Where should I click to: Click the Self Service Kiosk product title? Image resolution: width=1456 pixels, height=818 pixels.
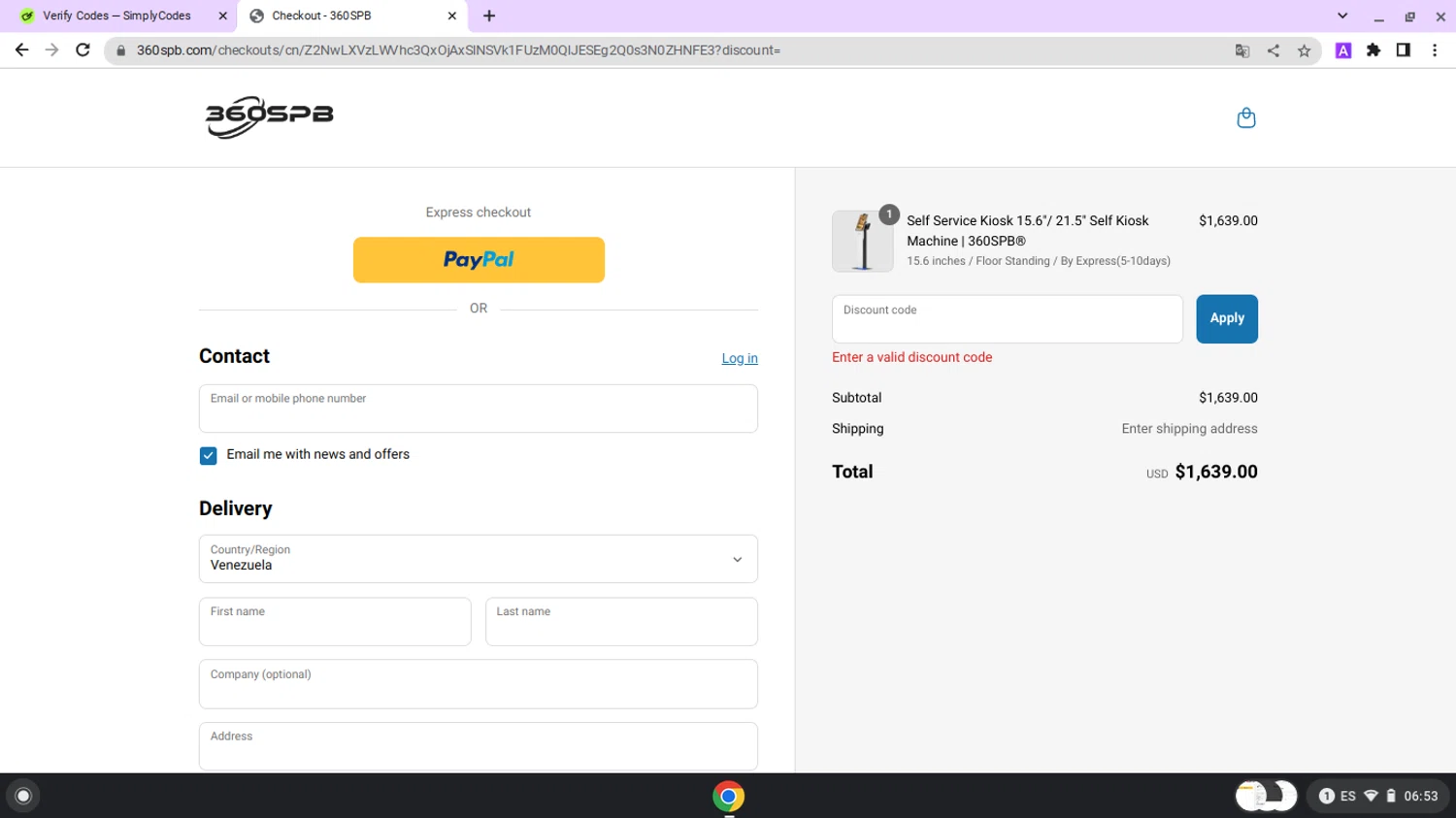click(1028, 231)
